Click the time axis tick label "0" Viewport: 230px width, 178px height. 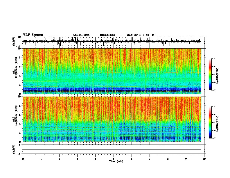[23, 159]
